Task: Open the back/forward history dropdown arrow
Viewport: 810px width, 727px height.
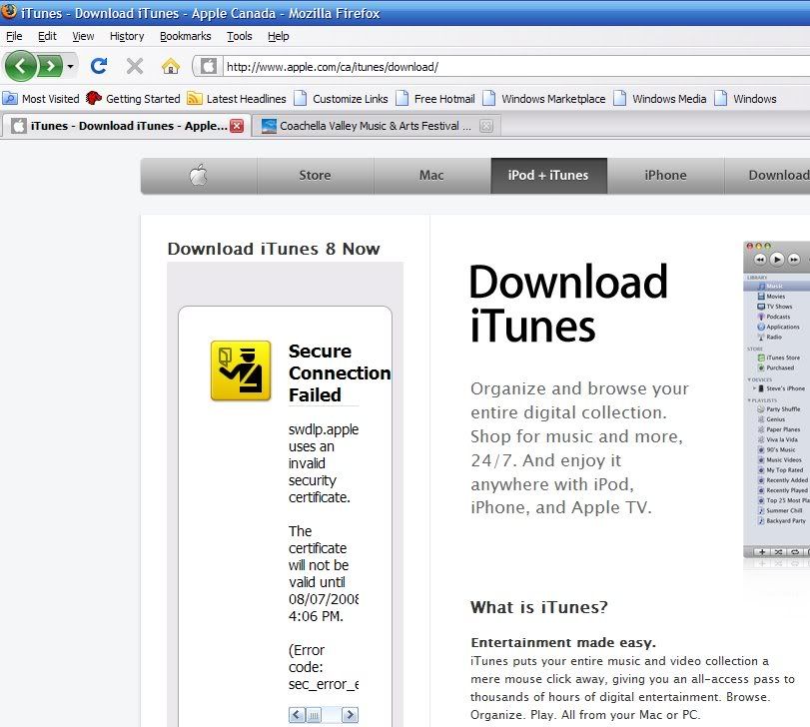Action: pos(70,66)
